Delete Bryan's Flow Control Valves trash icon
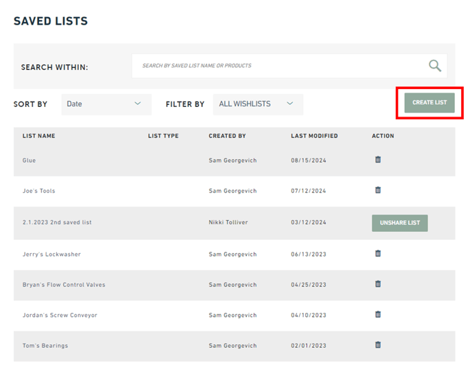Image resolution: width=472 pixels, height=380 pixels. [378, 284]
